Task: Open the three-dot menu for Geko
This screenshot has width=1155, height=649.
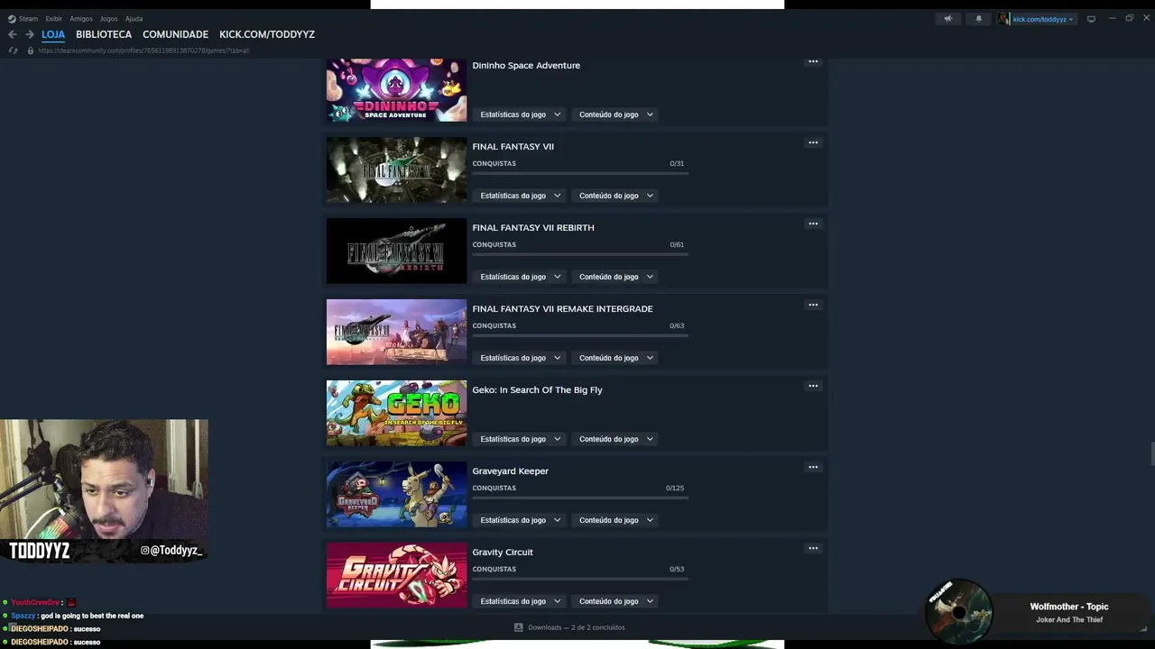Action: tap(813, 386)
